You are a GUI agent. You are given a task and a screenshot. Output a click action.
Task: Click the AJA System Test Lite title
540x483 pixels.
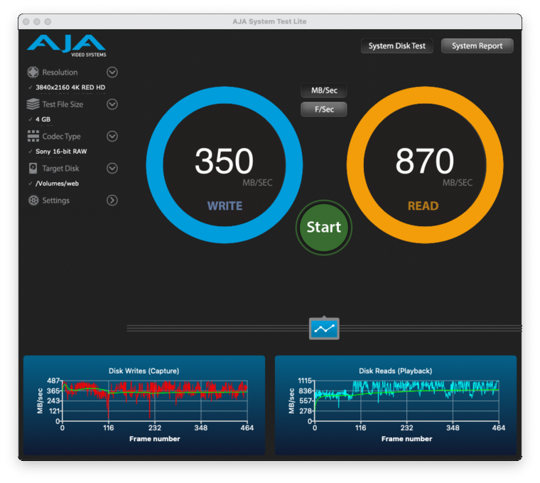[269, 21]
